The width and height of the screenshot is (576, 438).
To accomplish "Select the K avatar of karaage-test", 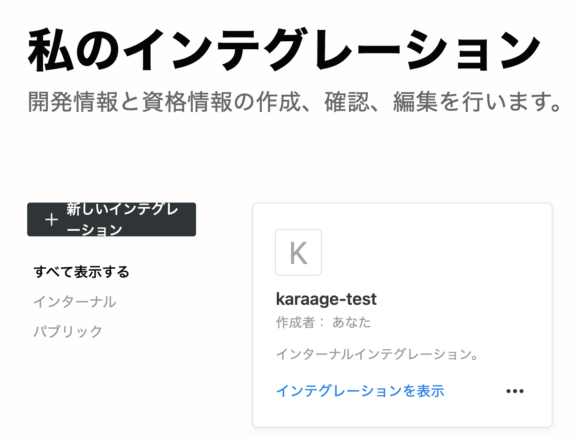I will (x=298, y=252).
